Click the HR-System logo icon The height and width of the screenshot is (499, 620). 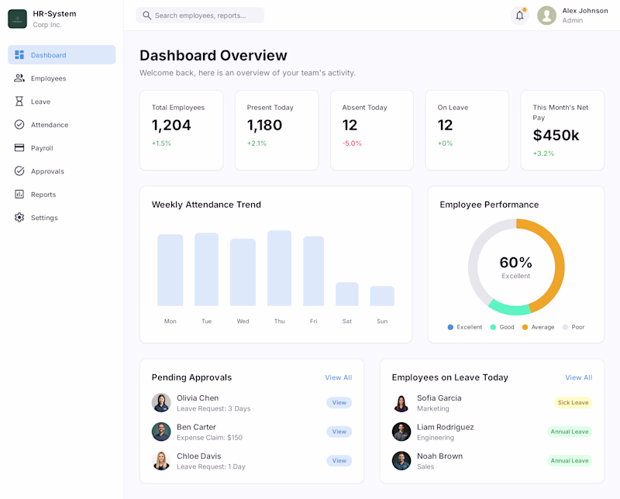coord(17,19)
